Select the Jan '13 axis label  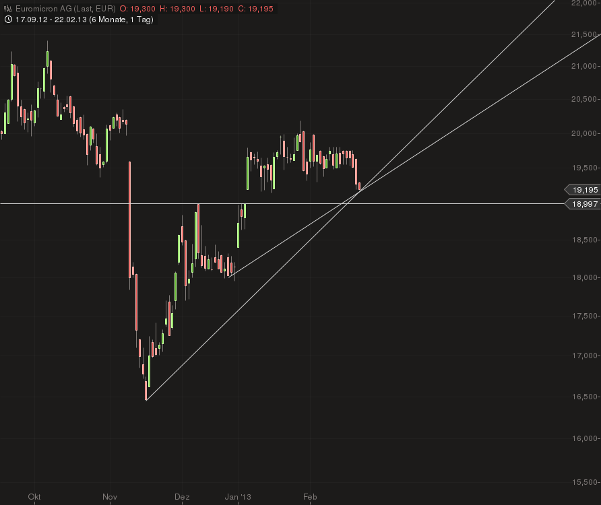(239, 497)
